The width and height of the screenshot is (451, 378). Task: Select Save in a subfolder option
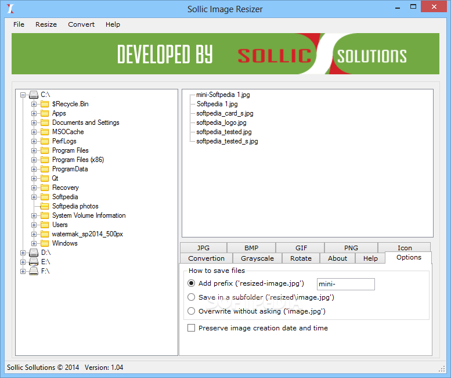(x=192, y=297)
